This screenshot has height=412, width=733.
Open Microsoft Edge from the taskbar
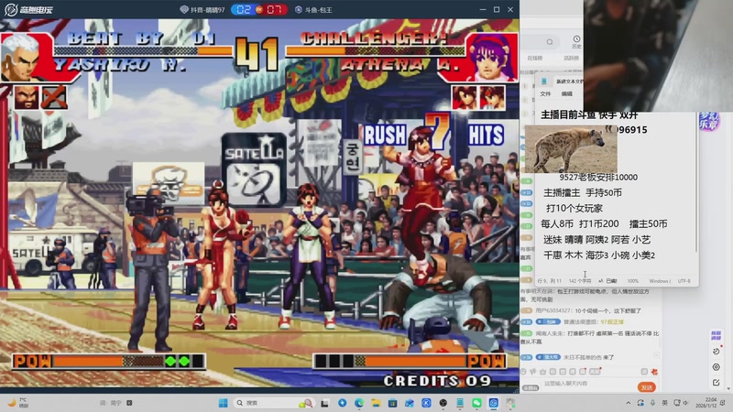tap(359, 403)
